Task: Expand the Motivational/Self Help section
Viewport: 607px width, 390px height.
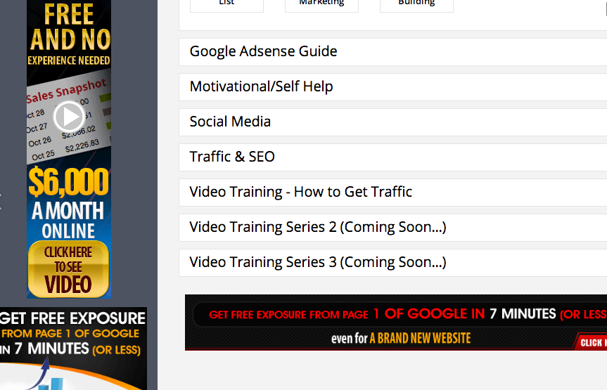Action: [392, 86]
